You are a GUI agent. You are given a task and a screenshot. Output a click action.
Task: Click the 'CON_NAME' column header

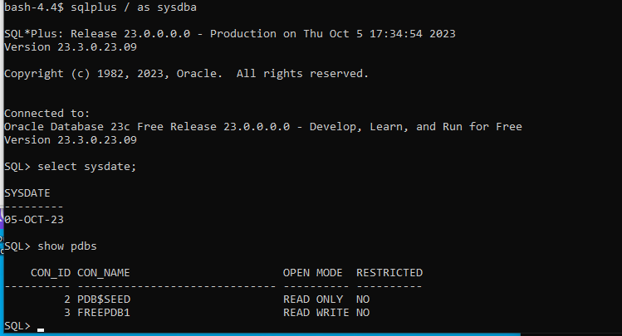click(104, 273)
